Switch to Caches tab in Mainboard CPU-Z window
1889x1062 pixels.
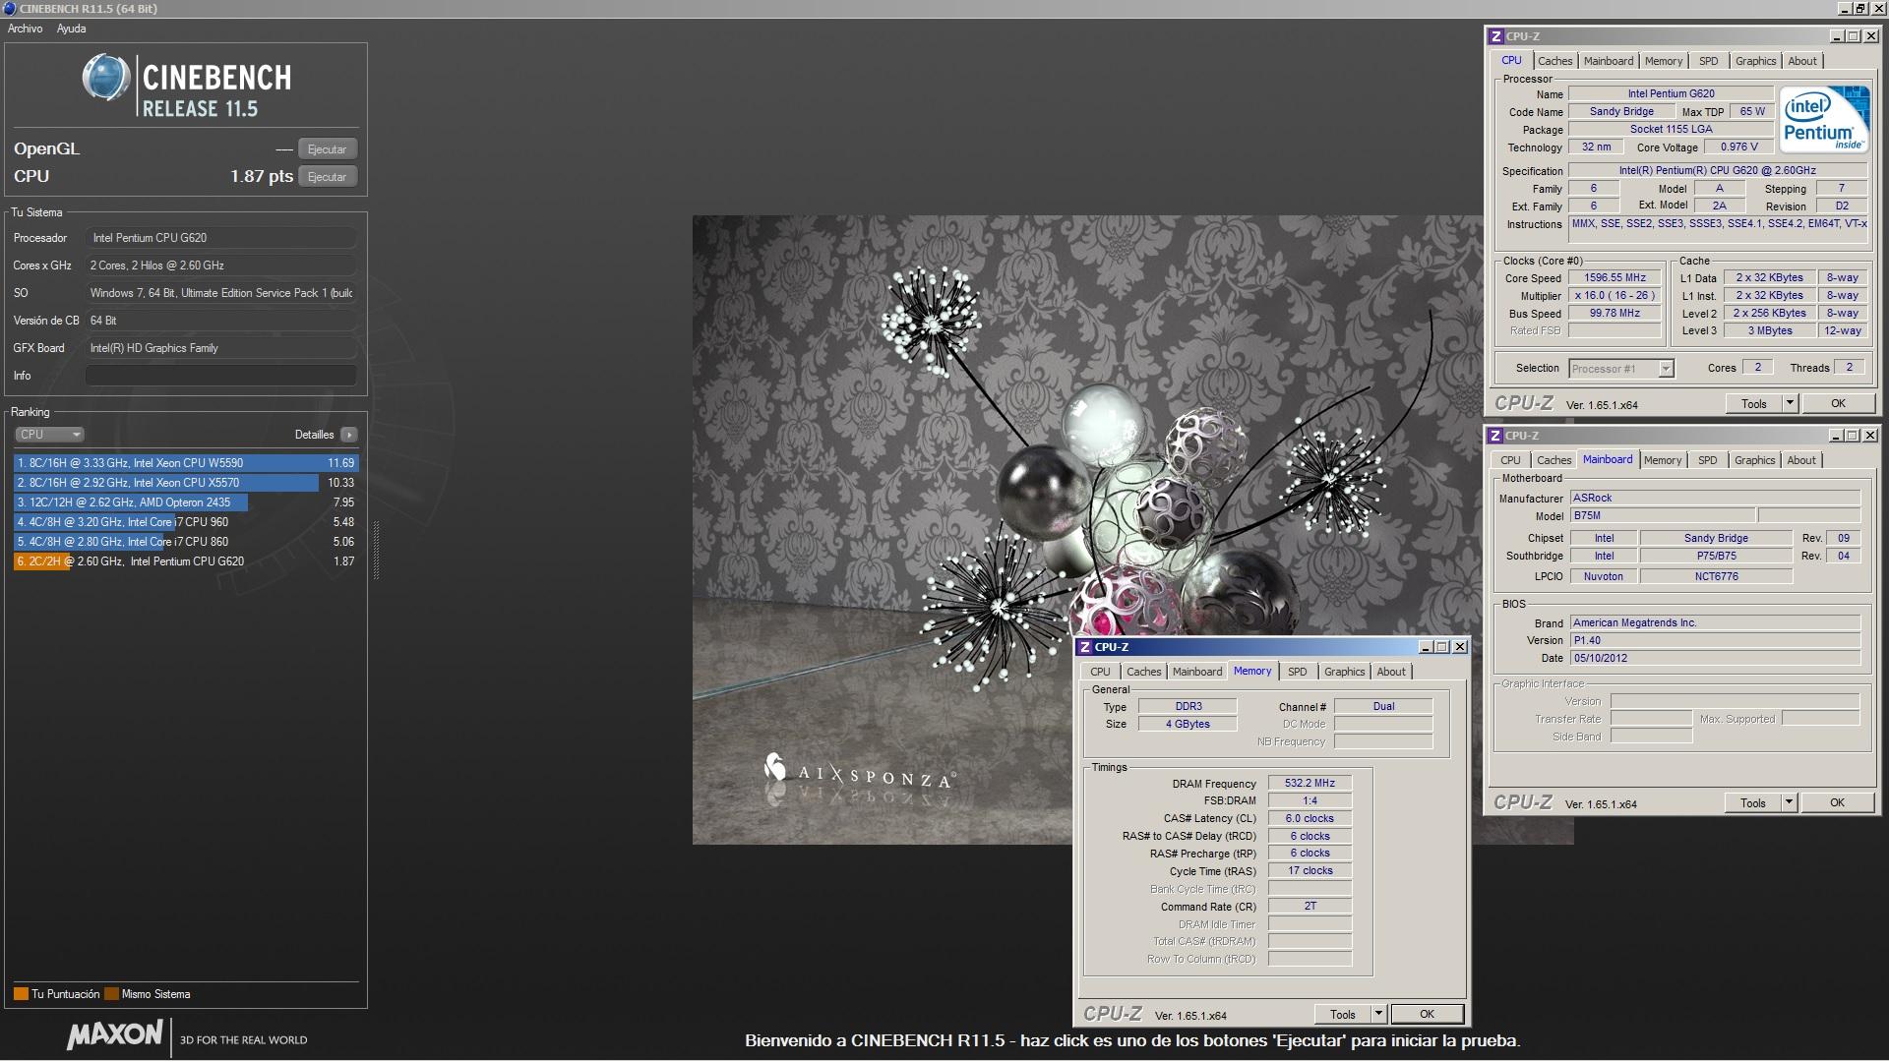point(1554,460)
